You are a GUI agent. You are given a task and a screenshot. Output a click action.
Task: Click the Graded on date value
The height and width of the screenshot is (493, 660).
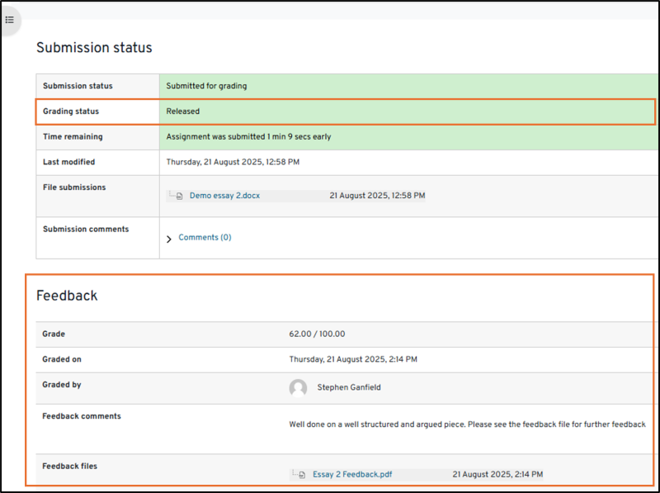pyautogui.click(x=353, y=360)
